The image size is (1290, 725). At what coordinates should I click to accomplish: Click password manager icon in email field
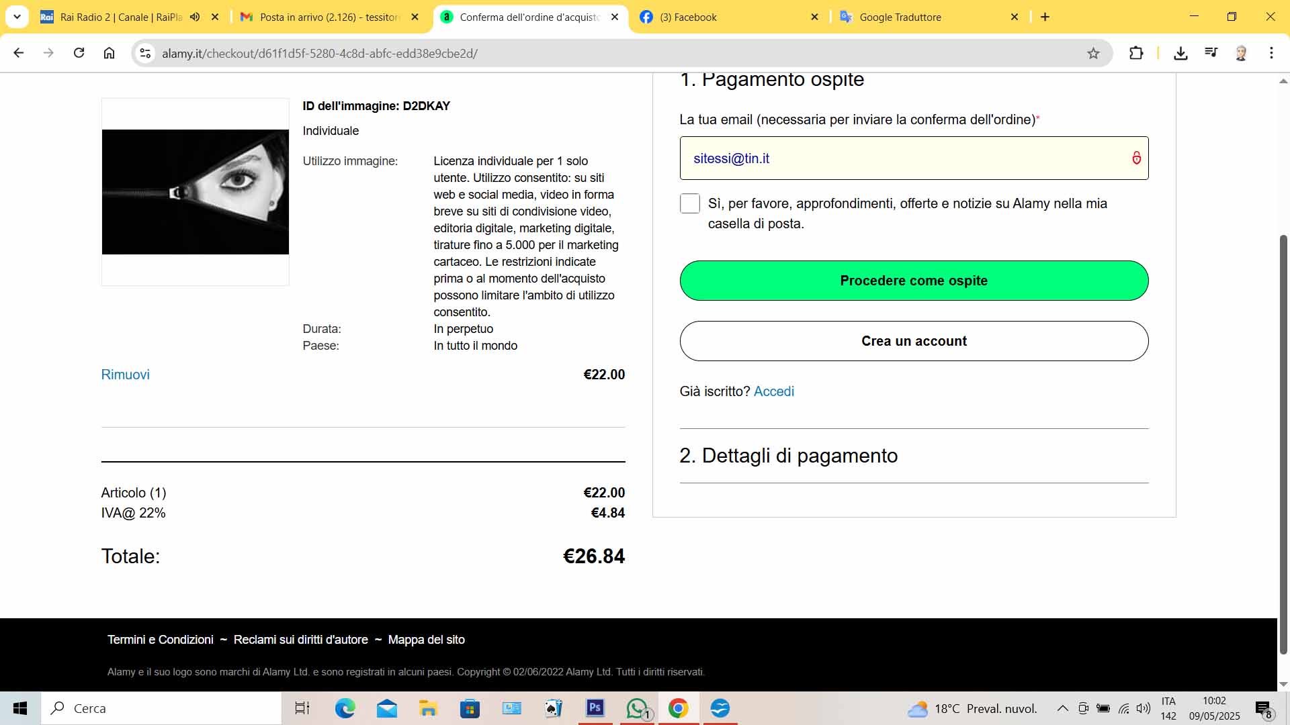pyautogui.click(x=1136, y=158)
